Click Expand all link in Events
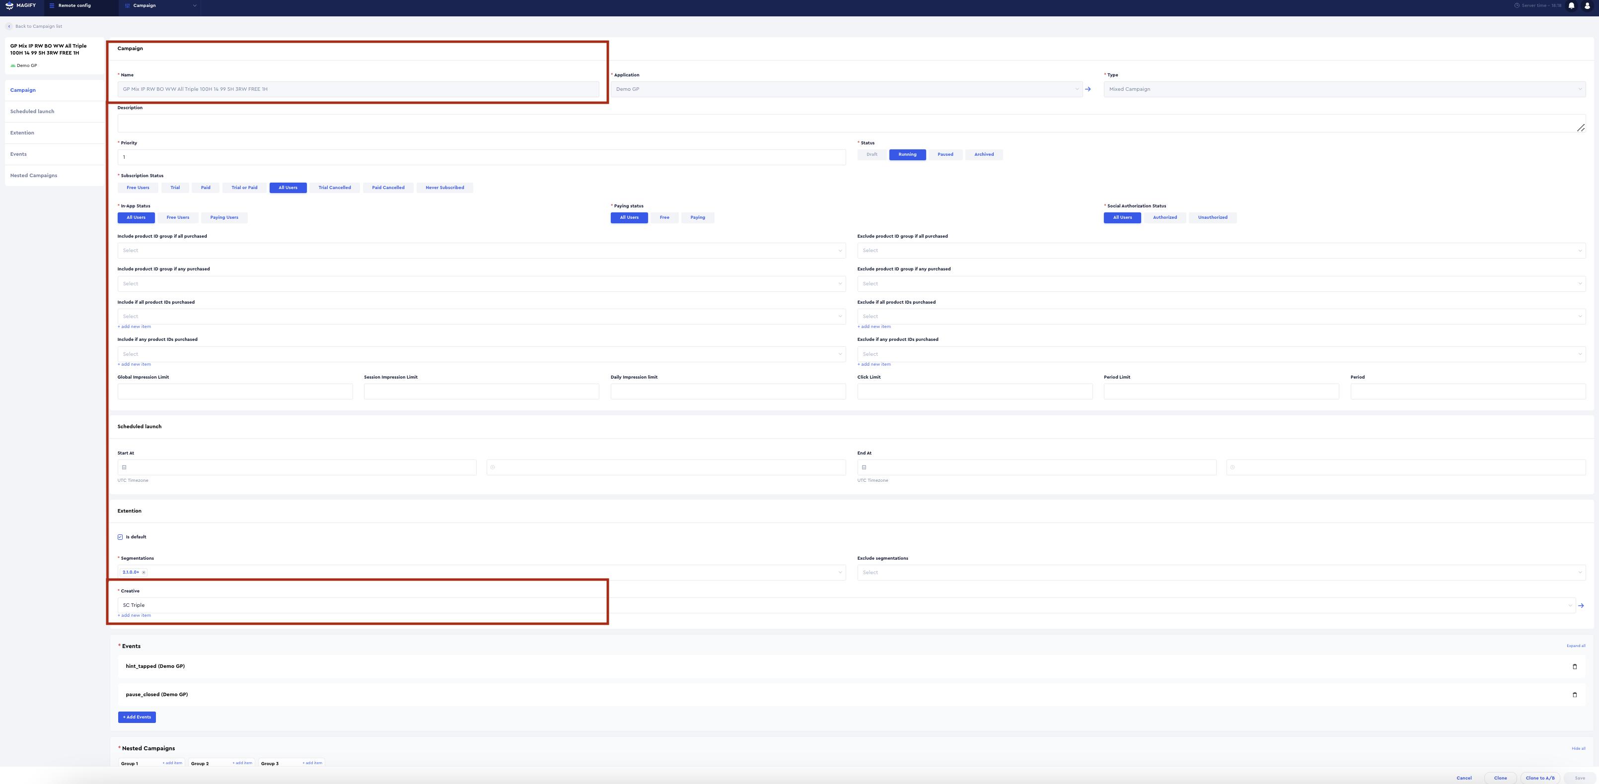This screenshot has height=784, width=1599. coord(1575,646)
